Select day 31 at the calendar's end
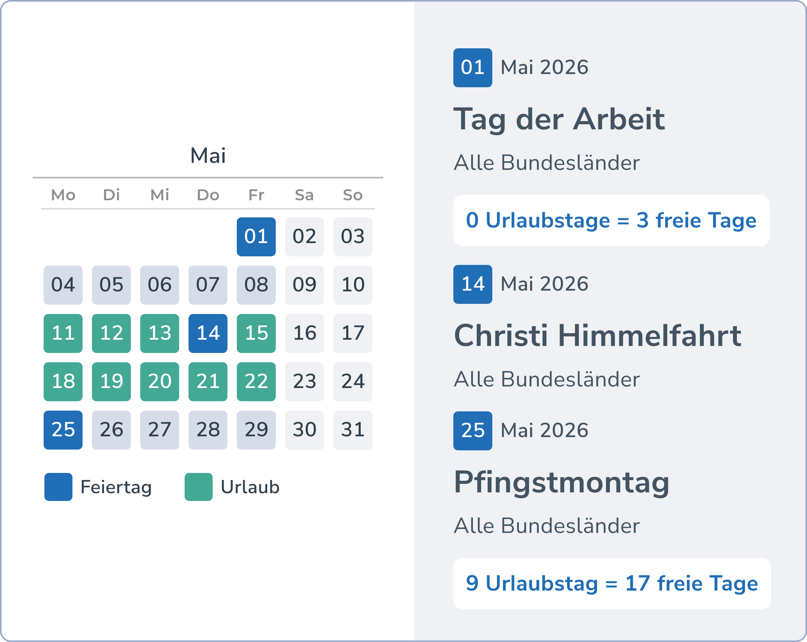This screenshot has height=642, width=807. [352, 430]
